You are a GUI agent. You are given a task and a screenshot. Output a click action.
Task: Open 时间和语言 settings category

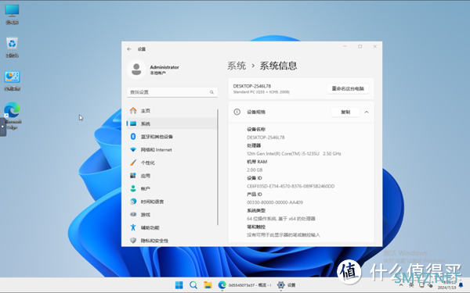(172, 202)
